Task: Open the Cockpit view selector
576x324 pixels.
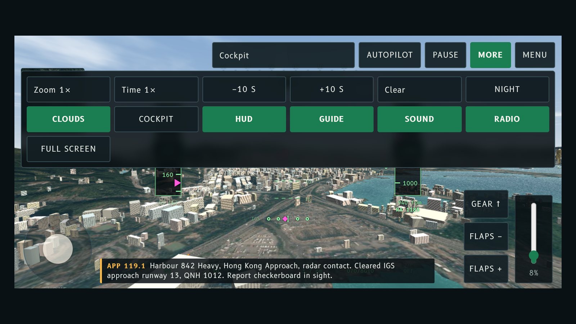Action: pos(283,55)
